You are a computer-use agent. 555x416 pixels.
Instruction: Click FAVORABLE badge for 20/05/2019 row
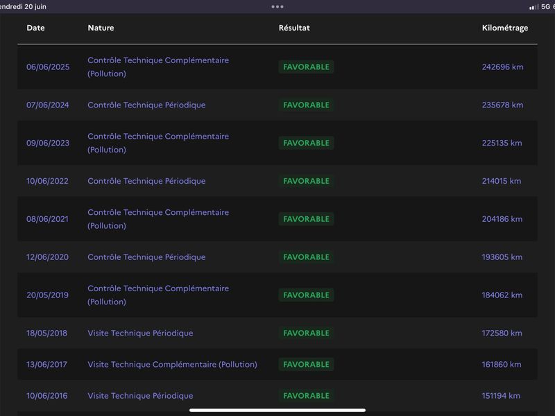pos(306,295)
